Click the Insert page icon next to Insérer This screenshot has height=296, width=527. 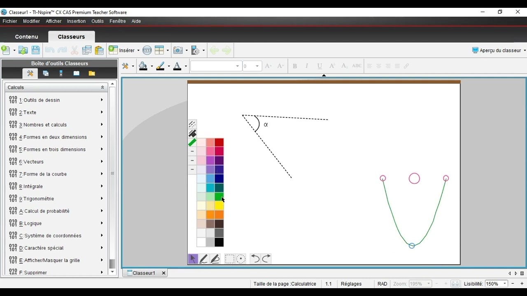pyautogui.click(x=113, y=50)
